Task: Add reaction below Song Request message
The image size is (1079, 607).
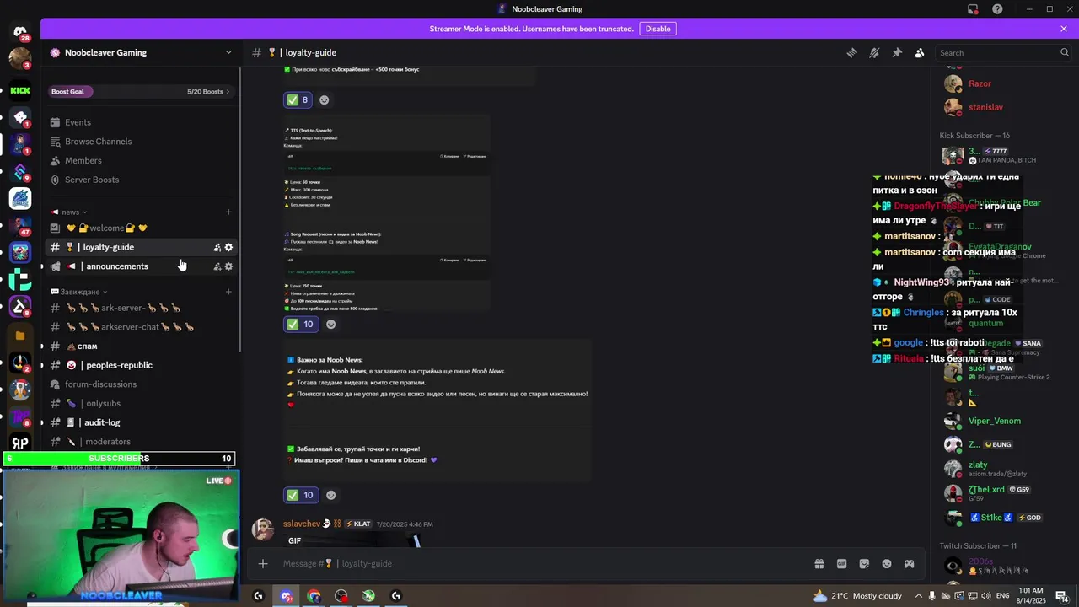Action: (x=330, y=324)
